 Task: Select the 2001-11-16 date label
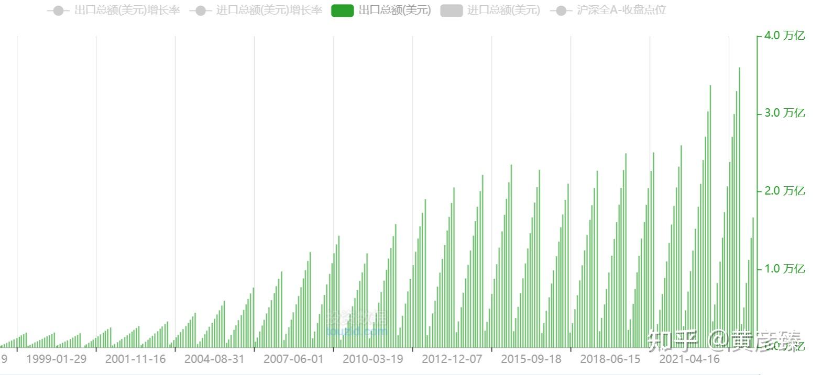(x=135, y=359)
